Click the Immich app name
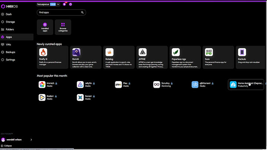This screenshot has height=150, width=267. [50, 83]
